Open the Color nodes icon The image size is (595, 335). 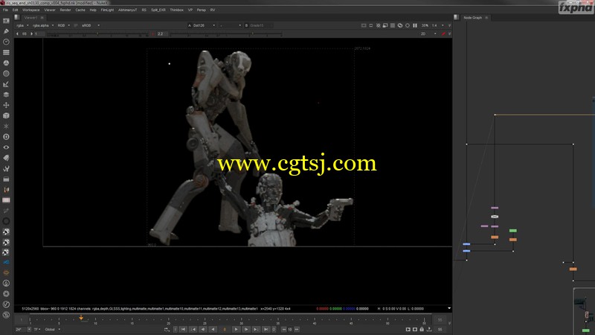click(x=6, y=63)
